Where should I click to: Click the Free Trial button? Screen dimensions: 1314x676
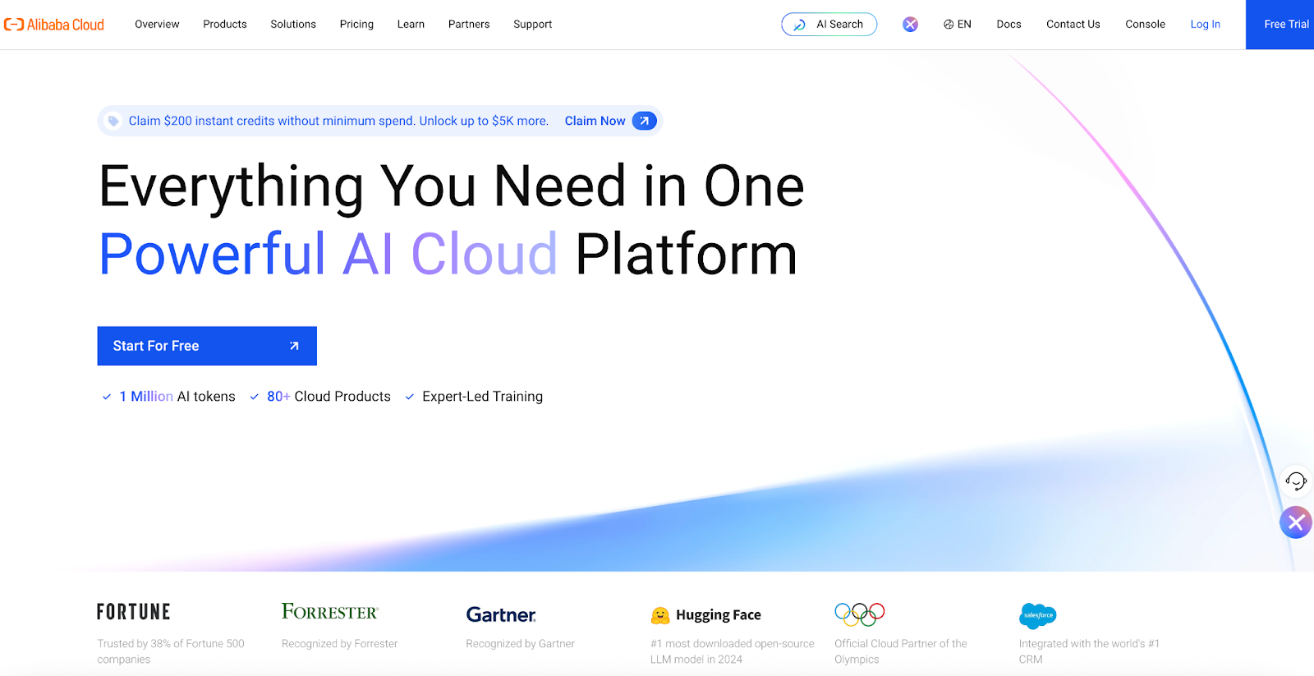(x=1281, y=25)
